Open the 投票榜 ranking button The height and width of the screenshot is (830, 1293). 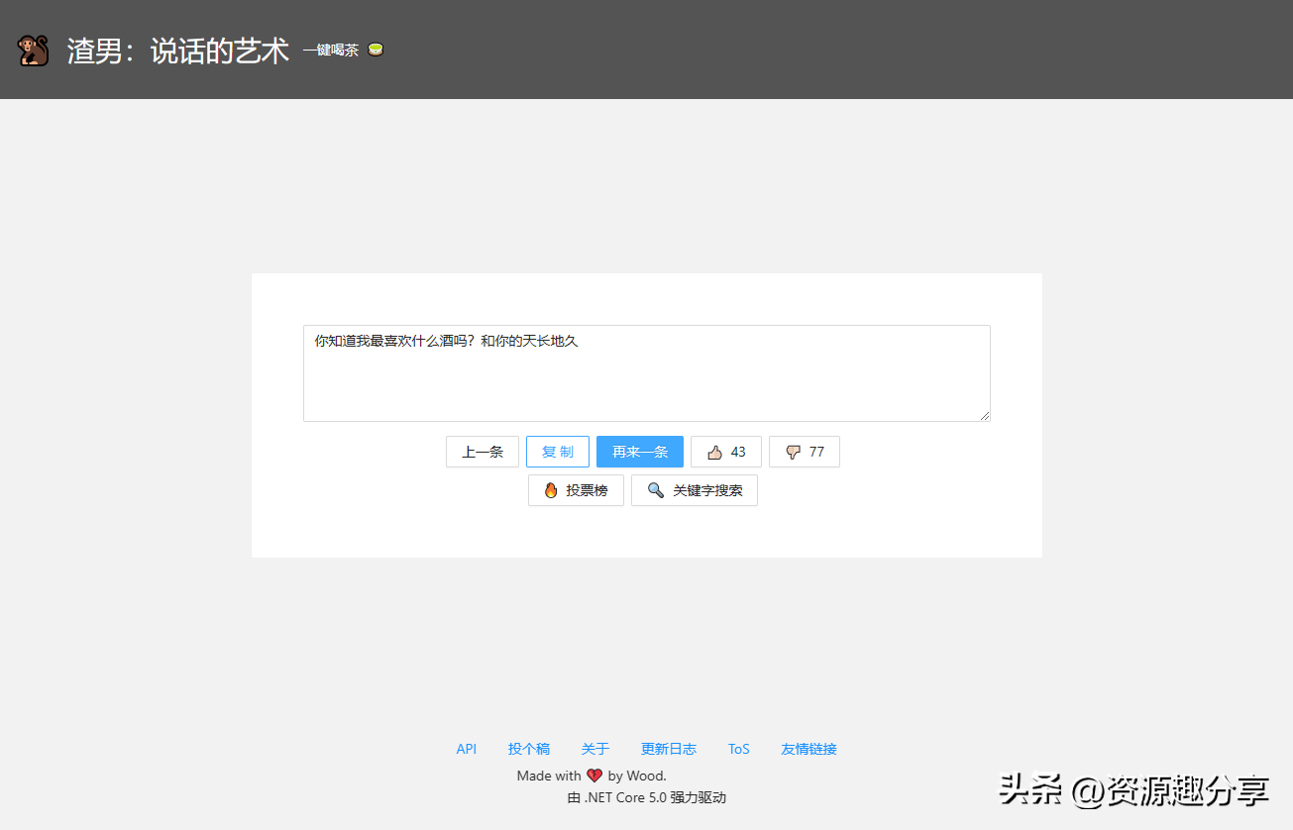576,490
